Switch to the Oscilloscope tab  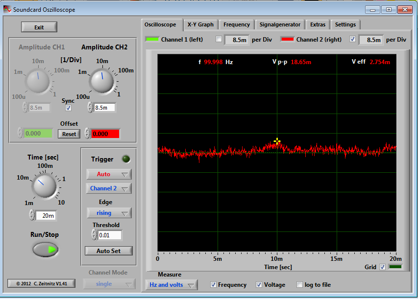160,24
